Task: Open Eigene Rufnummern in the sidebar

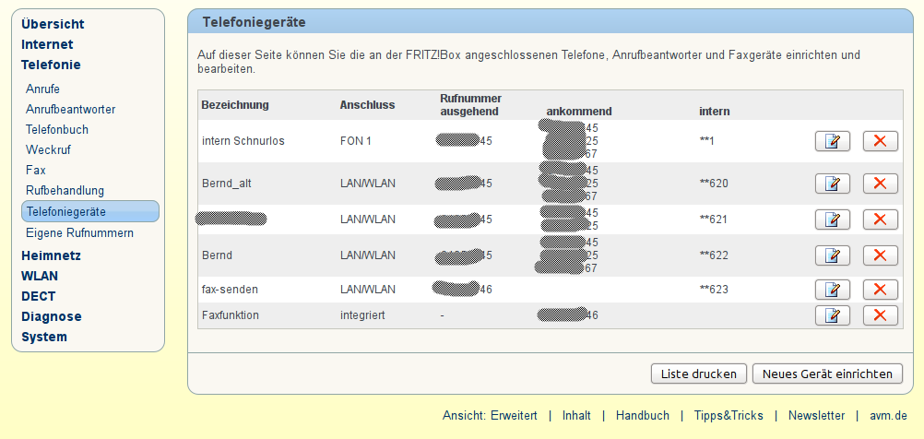Action: pos(79,233)
